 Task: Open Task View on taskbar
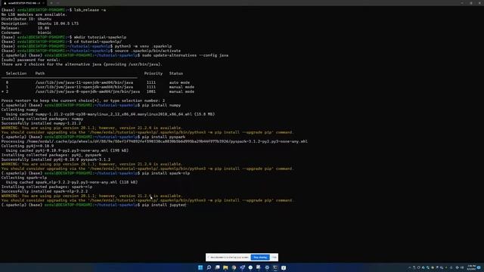[x=217, y=267]
